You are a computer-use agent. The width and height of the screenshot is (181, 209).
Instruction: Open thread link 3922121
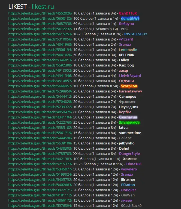coord(40,190)
